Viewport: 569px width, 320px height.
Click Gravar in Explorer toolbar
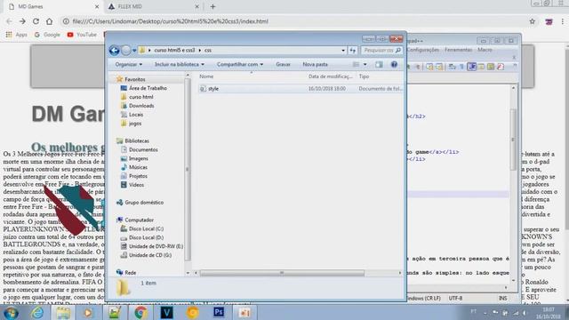[x=283, y=65]
